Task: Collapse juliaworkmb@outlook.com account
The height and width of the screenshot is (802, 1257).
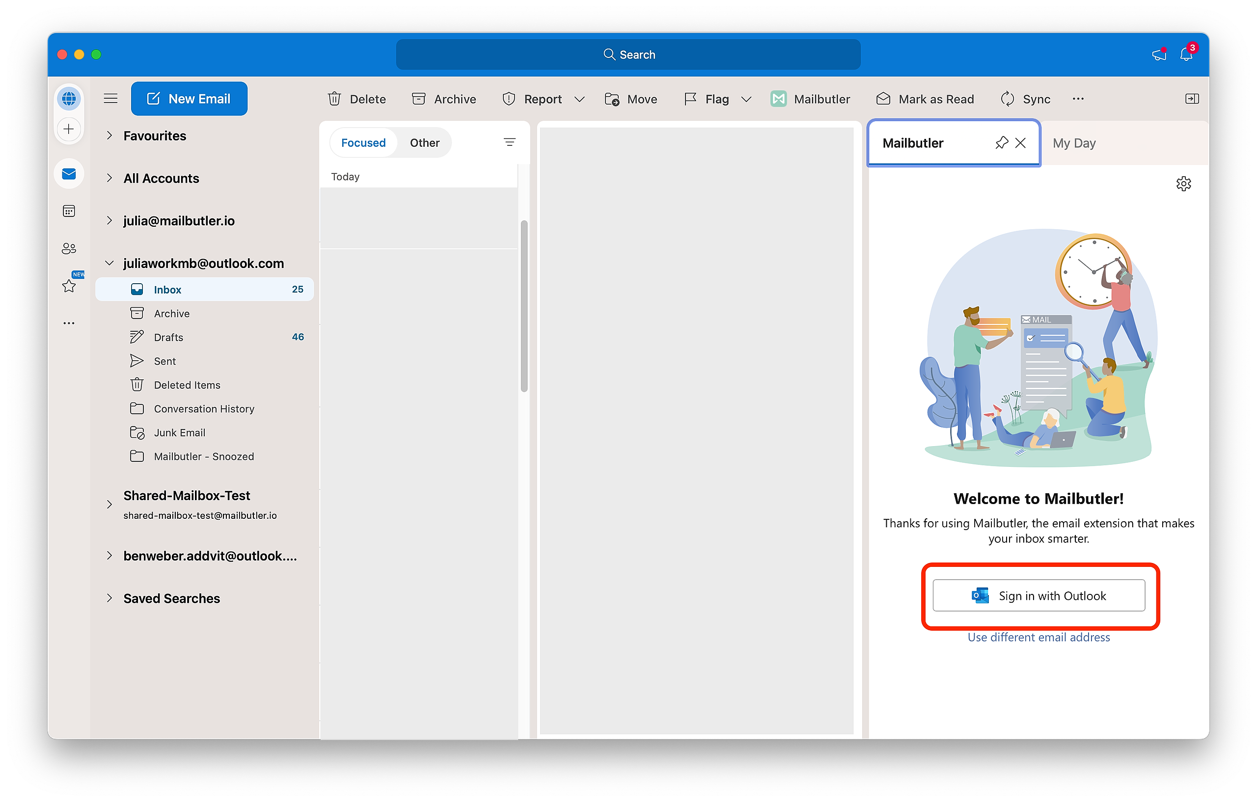Action: coord(109,263)
